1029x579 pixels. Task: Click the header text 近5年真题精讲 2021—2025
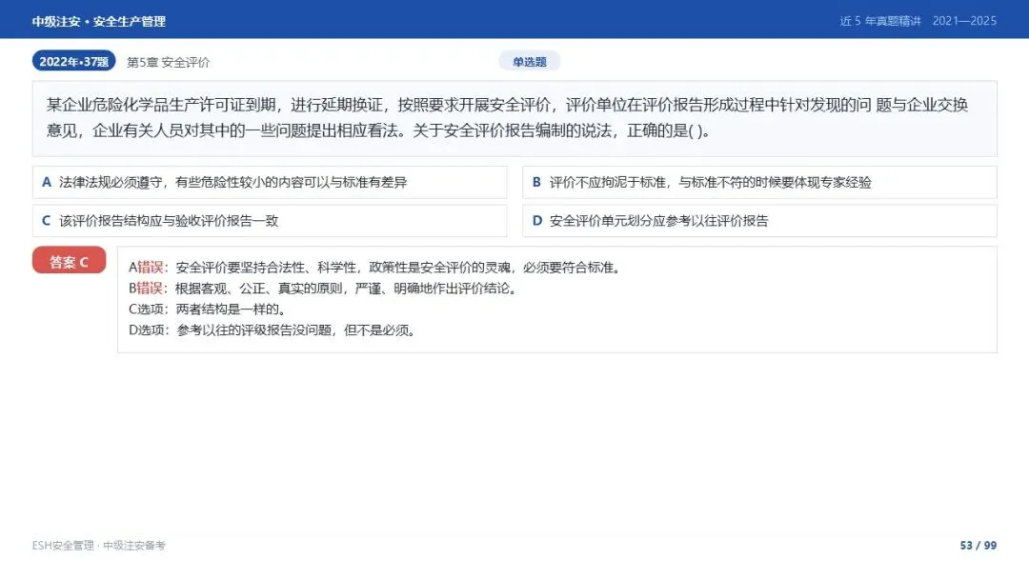918,21
